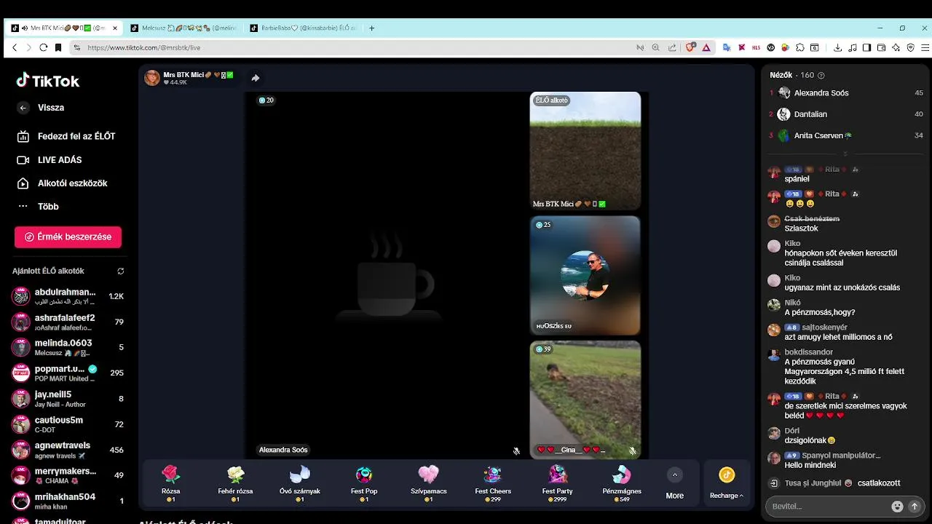The height and width of the screenshot is (524, 932).
Task: Open abdulrahman recommended live creator
Action: 68,296
